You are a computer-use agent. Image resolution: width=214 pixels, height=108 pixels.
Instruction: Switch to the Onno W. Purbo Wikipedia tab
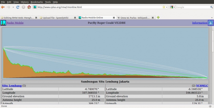point(134,18)
